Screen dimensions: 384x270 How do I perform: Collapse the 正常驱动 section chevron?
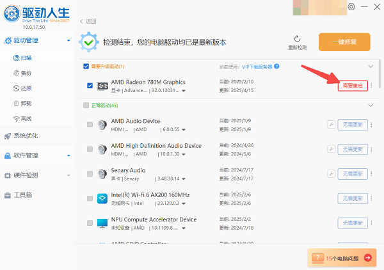click(371, 106)
